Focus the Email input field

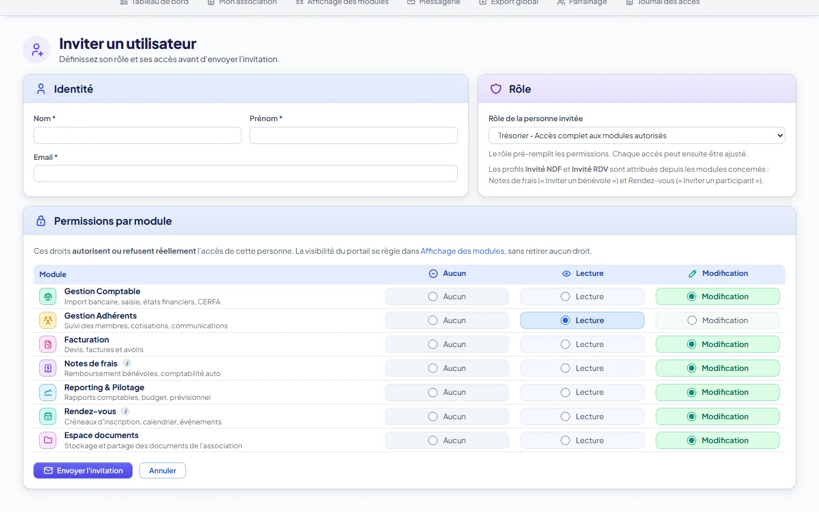246,174
